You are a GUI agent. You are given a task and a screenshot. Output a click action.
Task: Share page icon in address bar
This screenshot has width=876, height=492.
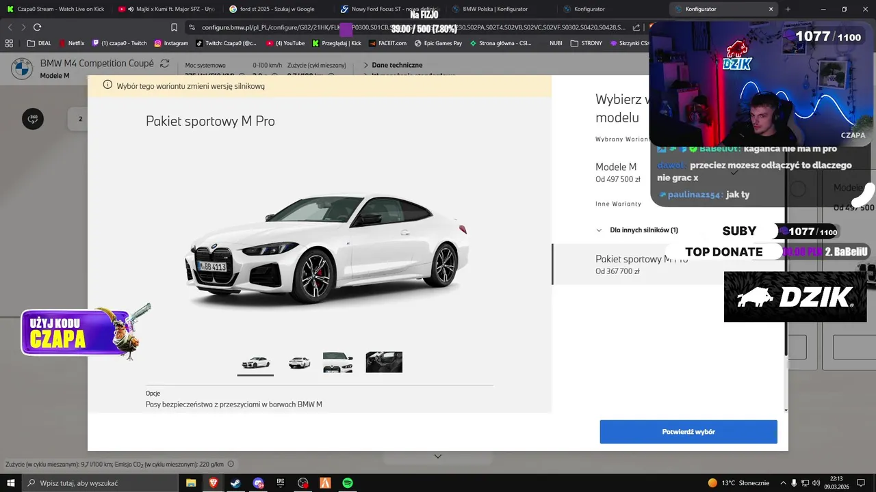636,27
